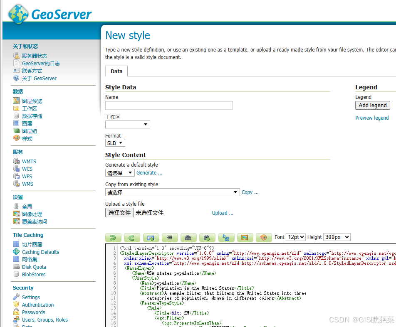Click the Add legend button
The width and height of the screenshot is (396, 327).
coord(373,105)
